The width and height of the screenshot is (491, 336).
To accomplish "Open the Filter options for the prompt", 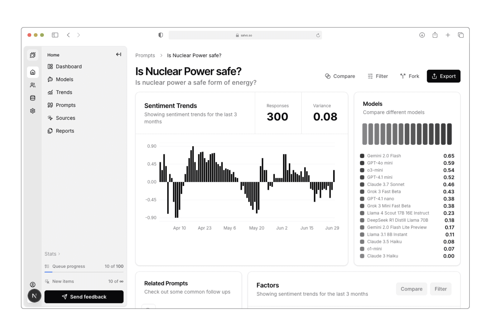I will click(x=378, y=76).
